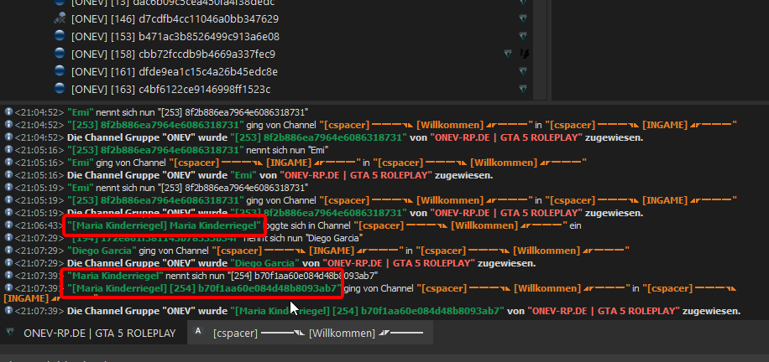The width and height of the screenshot is (769, 362).
Task: Click the blue status orb beside user [153]
Action: pos(60,36)
